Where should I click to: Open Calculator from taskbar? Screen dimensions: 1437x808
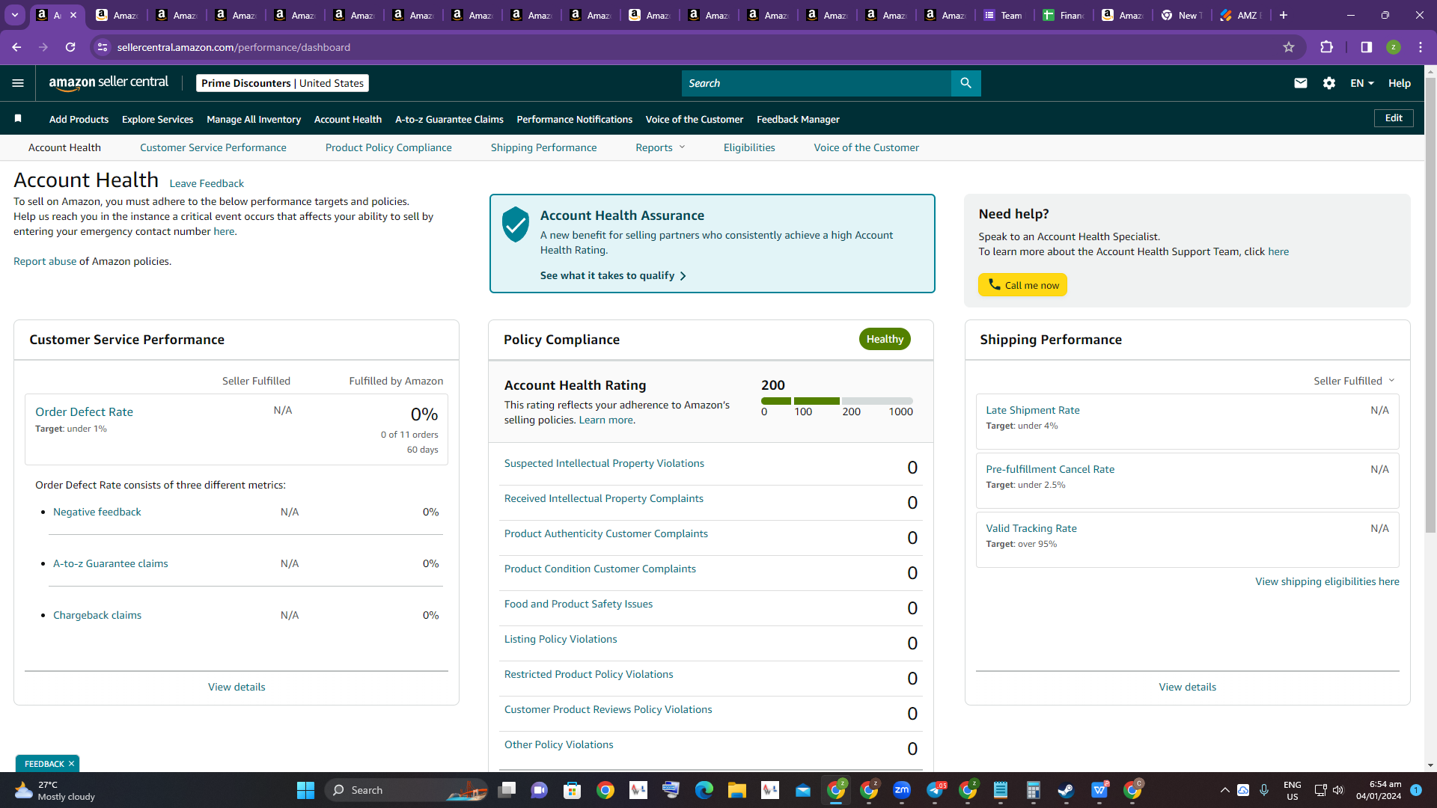[x=1034, y=790]
